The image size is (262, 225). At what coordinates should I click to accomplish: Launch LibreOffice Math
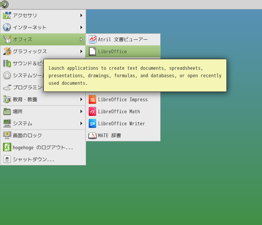click(123, 111)
